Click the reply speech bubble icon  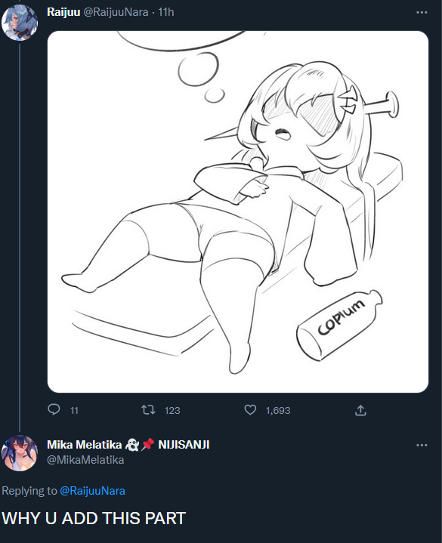[54, 410]
